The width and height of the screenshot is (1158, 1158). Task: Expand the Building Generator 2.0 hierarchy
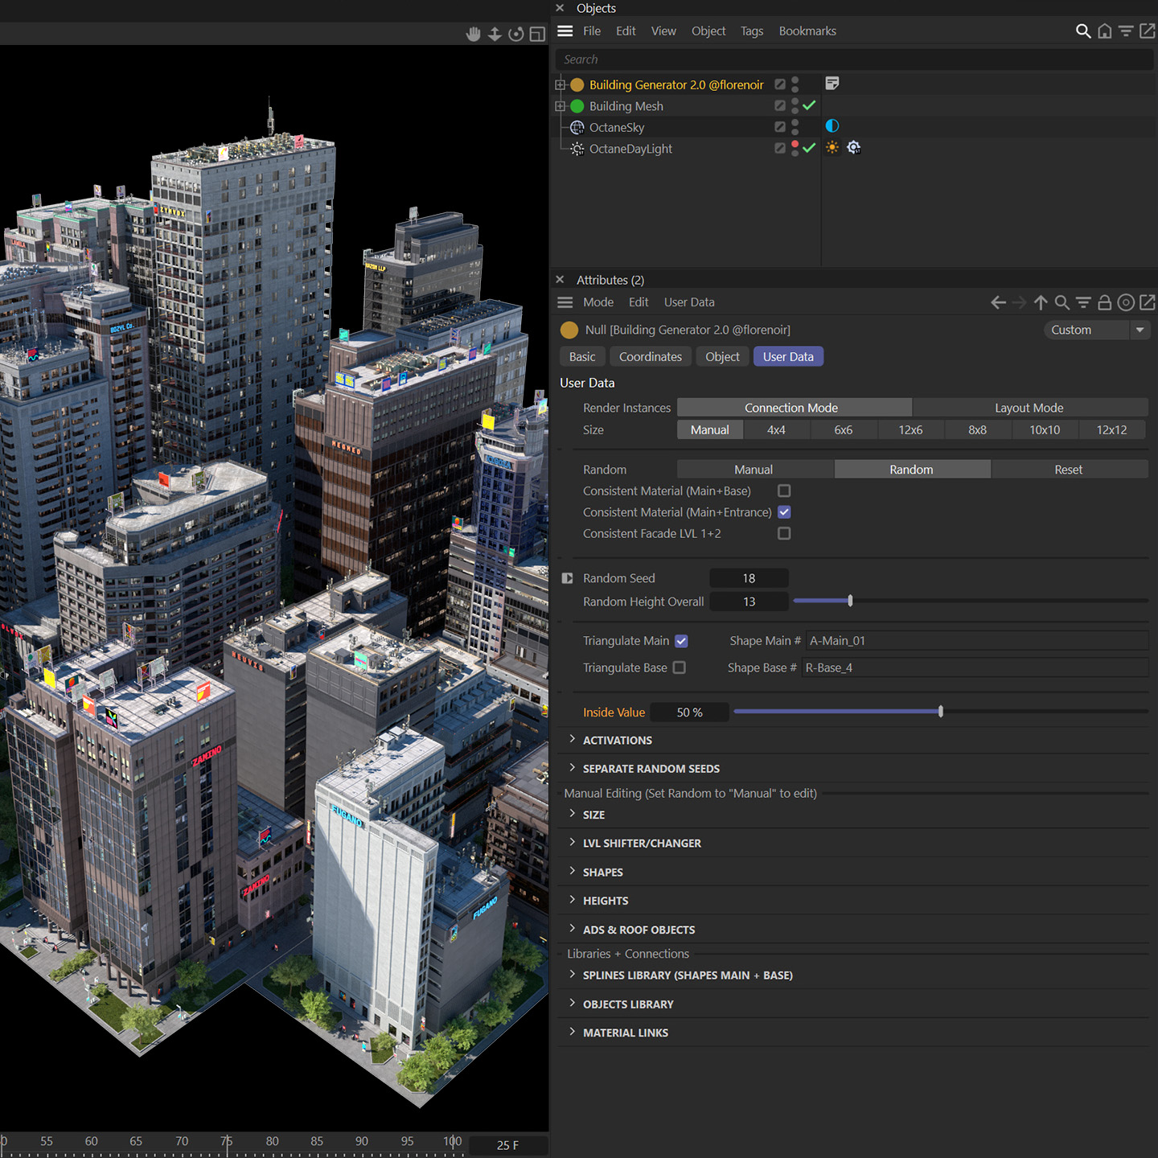click(560, 84)
